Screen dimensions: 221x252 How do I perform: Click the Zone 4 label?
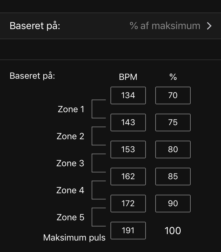tap(70, 190)
